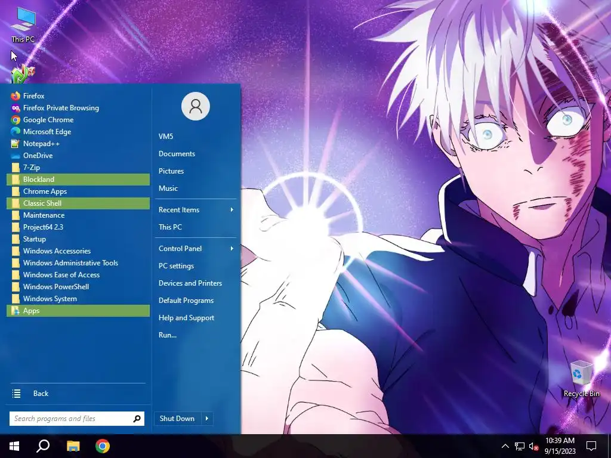Open the notification Action Center

point(591,446)
